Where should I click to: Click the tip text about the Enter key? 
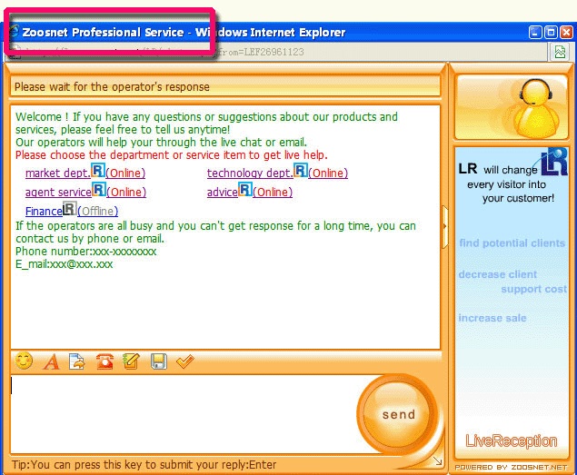pyautogui.click(x=144, y=465)
